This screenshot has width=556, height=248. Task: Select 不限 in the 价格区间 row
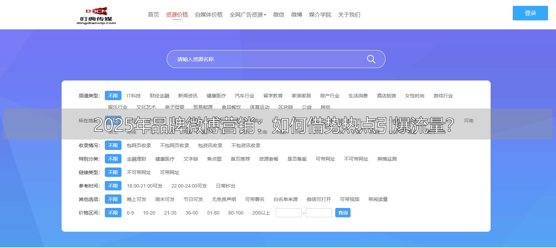113,213
